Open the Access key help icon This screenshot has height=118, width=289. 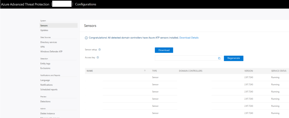(98, 57)
